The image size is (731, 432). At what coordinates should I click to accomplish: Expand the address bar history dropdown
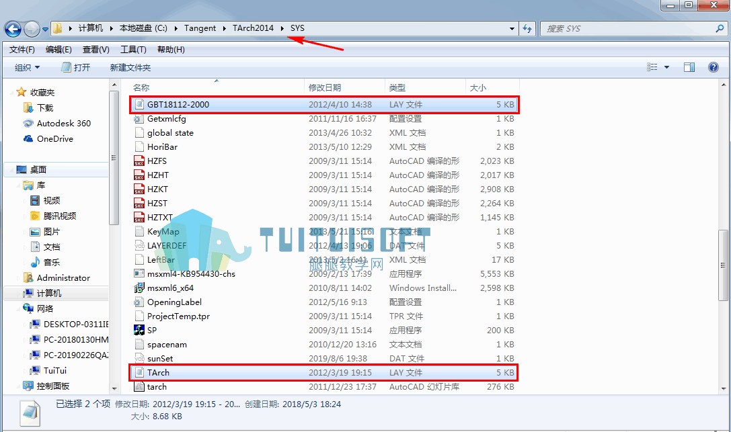point(512,28)
